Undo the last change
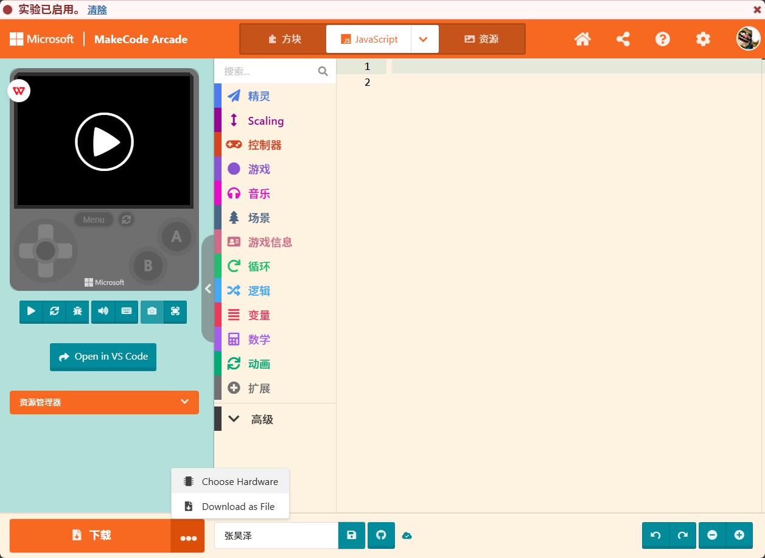This screenshot has width=765, height=558. (655, 535)
